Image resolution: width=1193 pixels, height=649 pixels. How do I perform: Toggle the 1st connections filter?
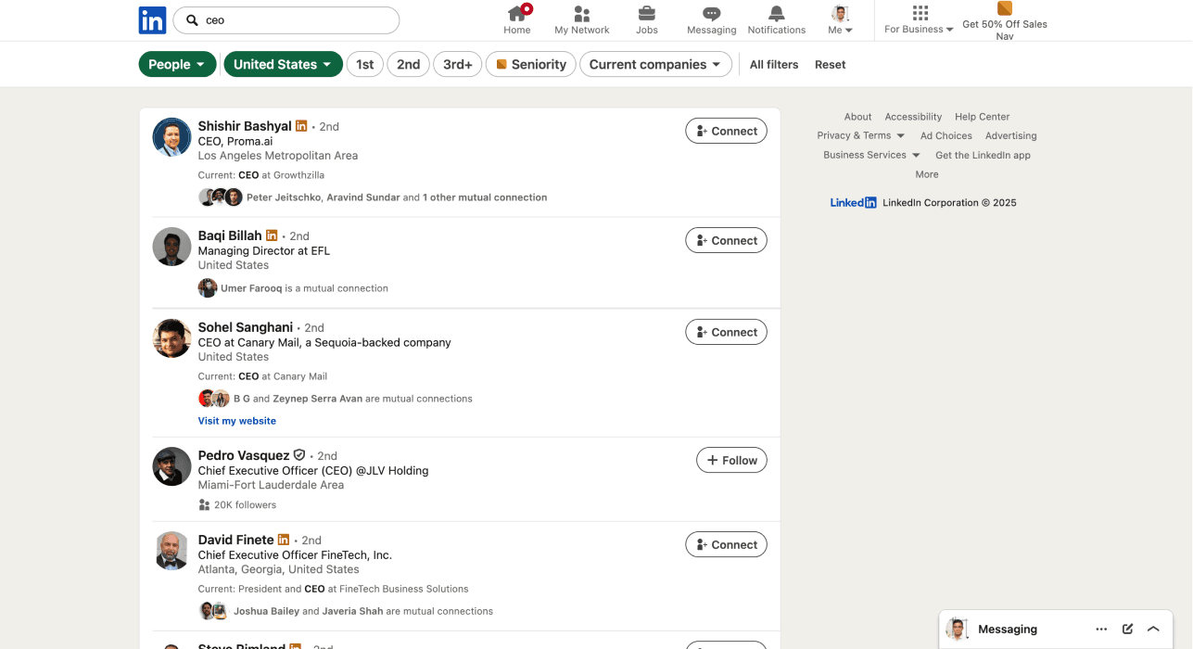click(364, 64)
